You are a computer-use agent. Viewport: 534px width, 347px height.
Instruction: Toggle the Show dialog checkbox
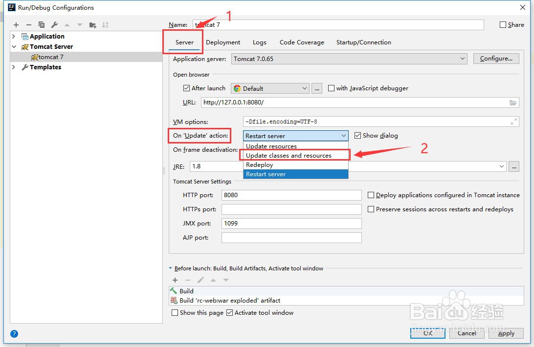pos(357,136)
